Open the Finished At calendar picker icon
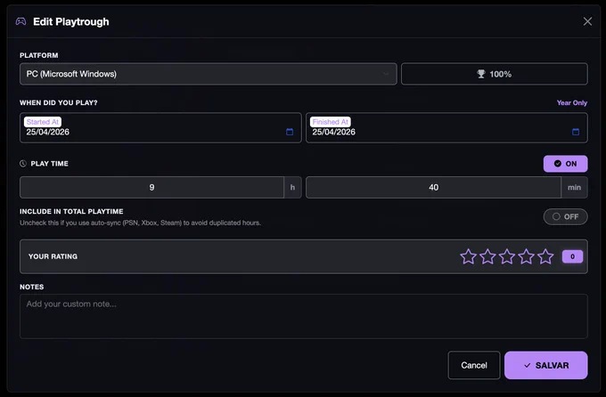The width and height of the screenshot is (606, 397). point(576,132)
